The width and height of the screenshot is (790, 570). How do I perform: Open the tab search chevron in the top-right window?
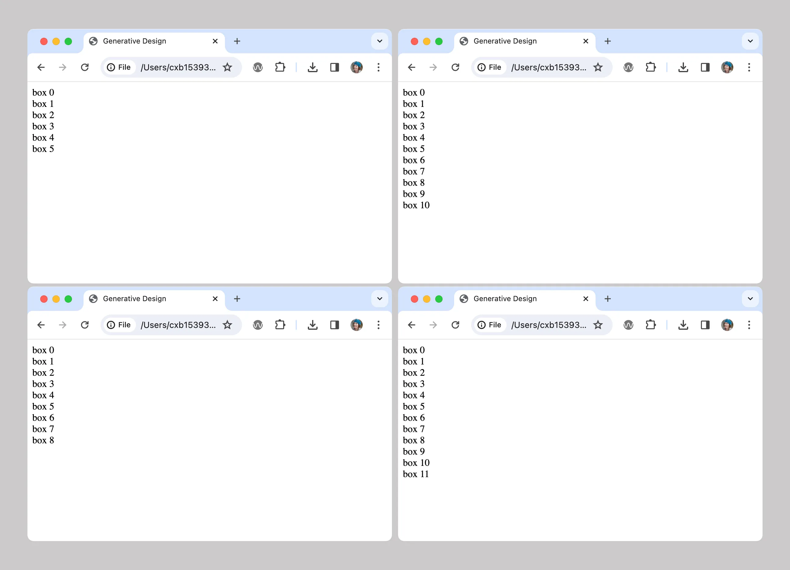(x=749, y=41)
